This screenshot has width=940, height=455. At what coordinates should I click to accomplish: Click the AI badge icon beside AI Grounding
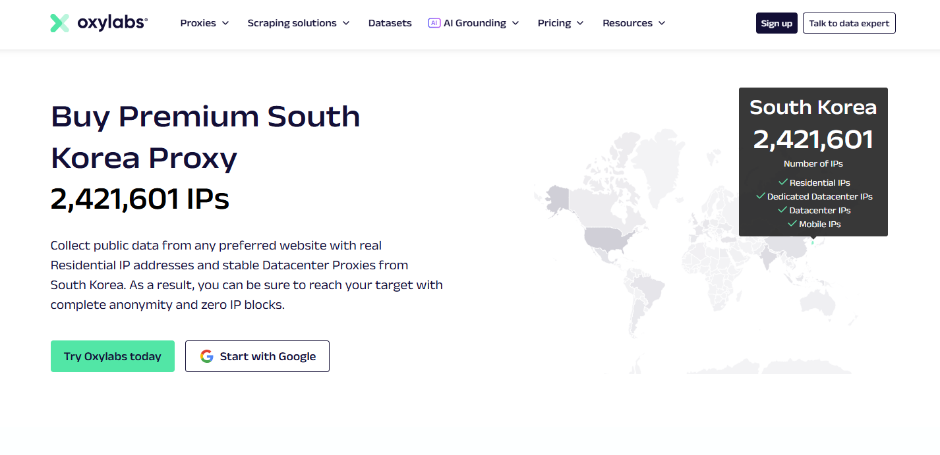[x=434, y=23]
